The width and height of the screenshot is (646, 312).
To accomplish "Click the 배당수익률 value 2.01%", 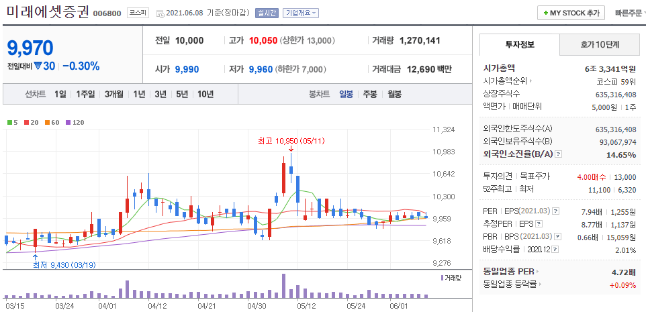I will tap(627, 250).
